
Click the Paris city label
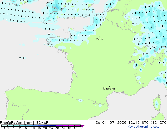[100, 39]
